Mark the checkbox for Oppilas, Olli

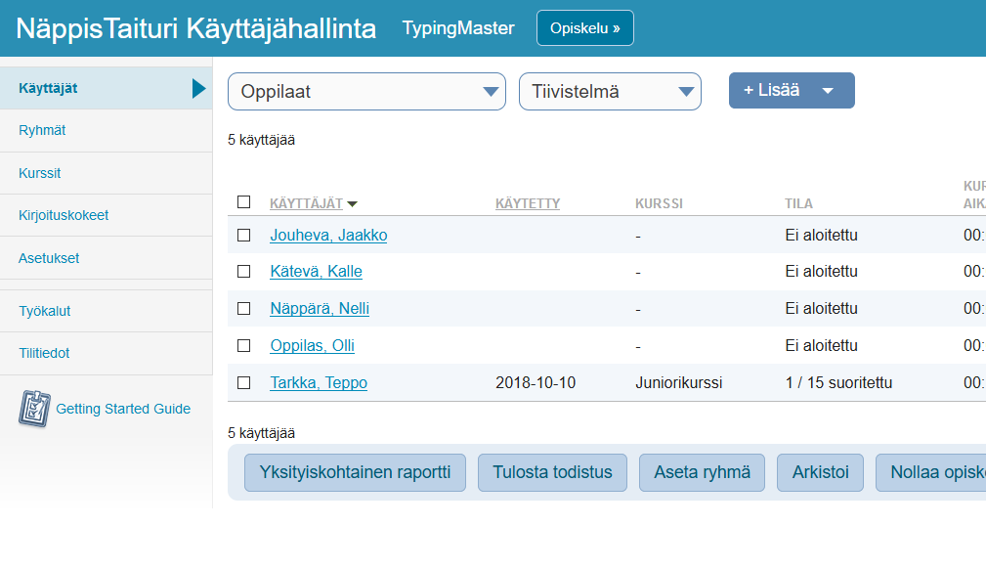tap(244, 345)
